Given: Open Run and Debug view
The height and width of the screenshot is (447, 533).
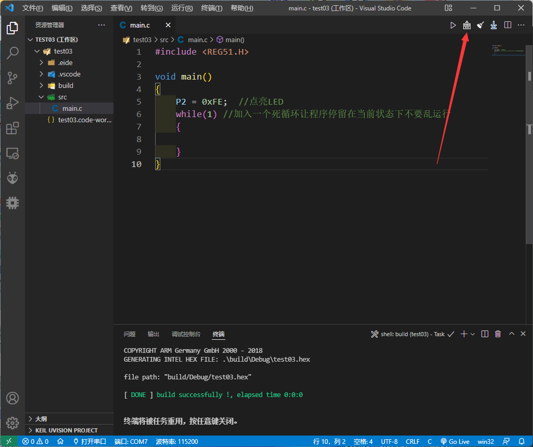Looking at the screenshot, I should pos(12,103).
